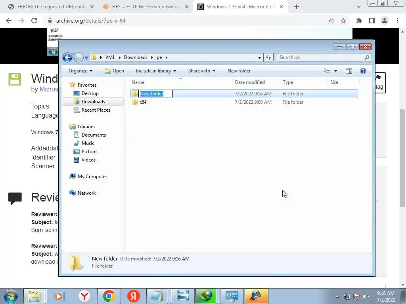The height and width of the screenshot is (304, 406).
Task: Open Chrome from the taskbar
Action: 109,296
